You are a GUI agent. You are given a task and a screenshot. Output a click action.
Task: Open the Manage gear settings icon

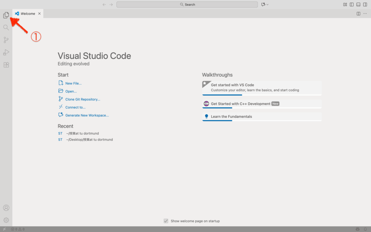click(6, 220)
